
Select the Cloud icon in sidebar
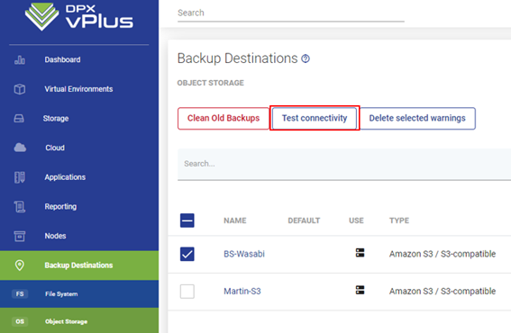coord(20,148)
